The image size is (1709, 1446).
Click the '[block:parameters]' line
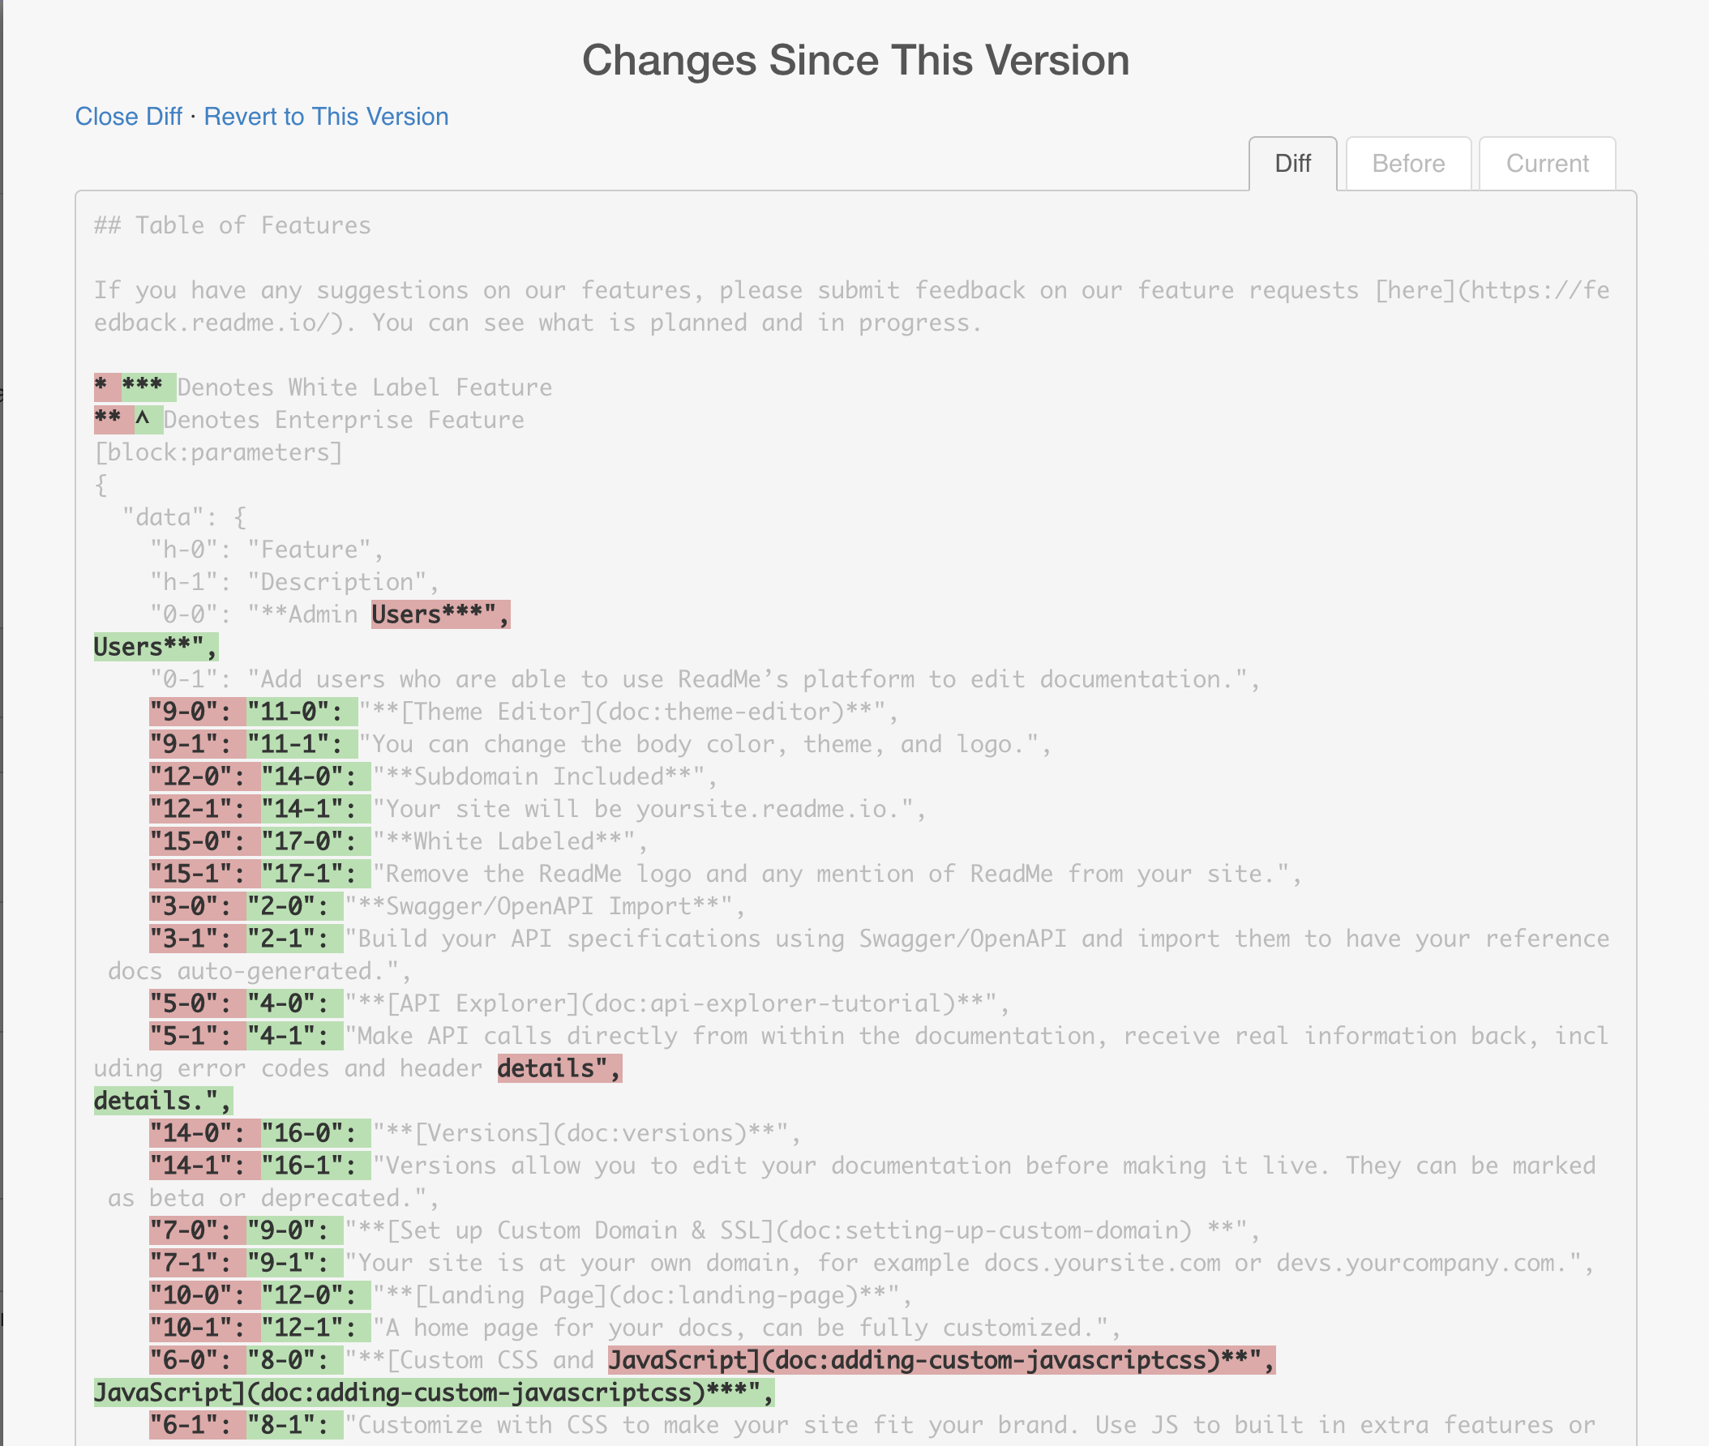coord(218,452)
